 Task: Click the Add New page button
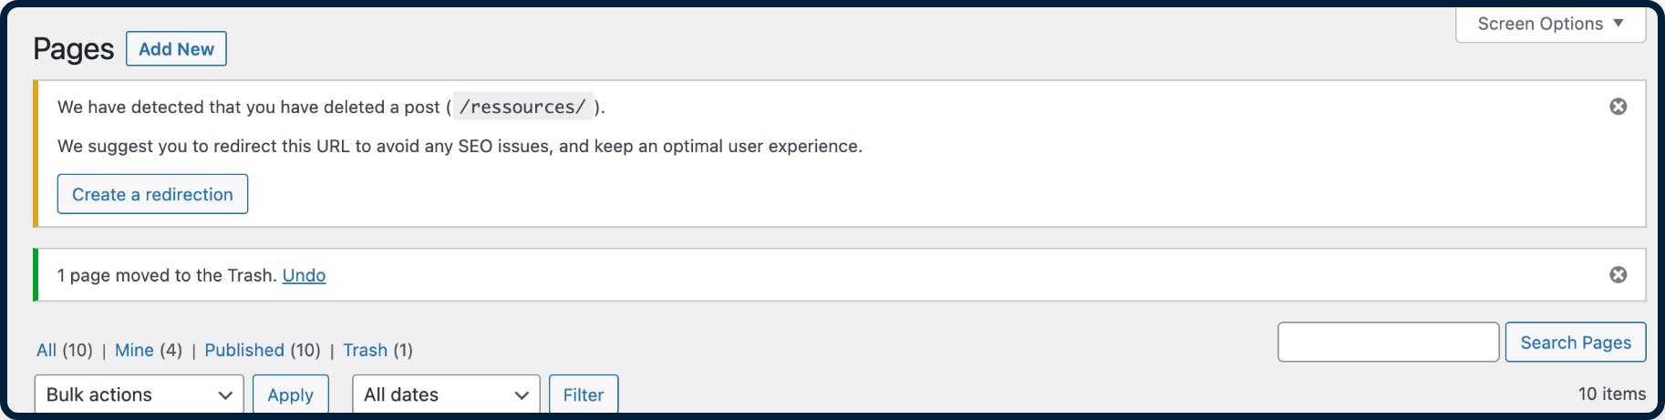pyautogui.click(x=176, y=49)
